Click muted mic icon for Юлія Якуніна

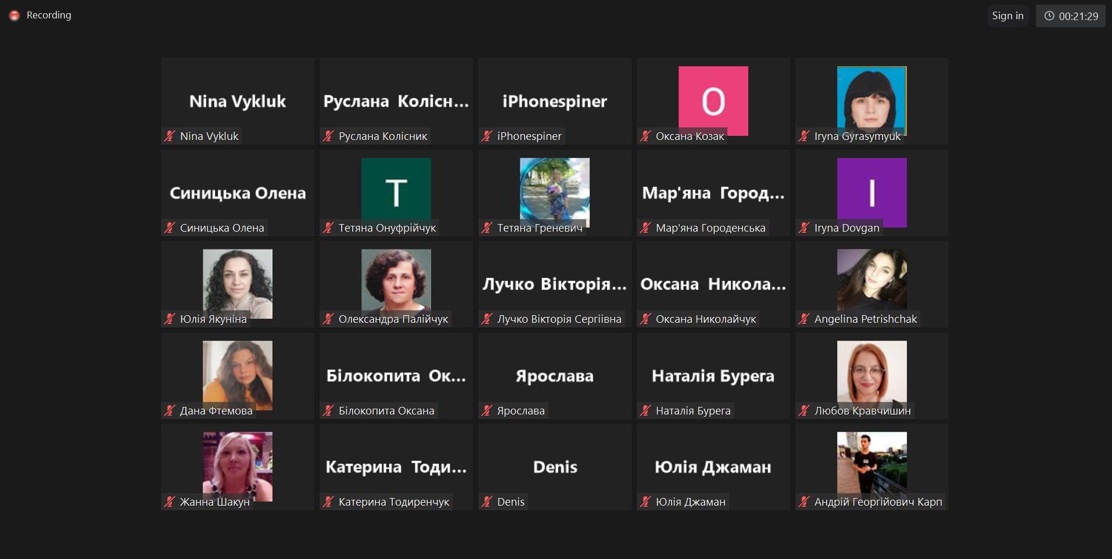(169, 319)
